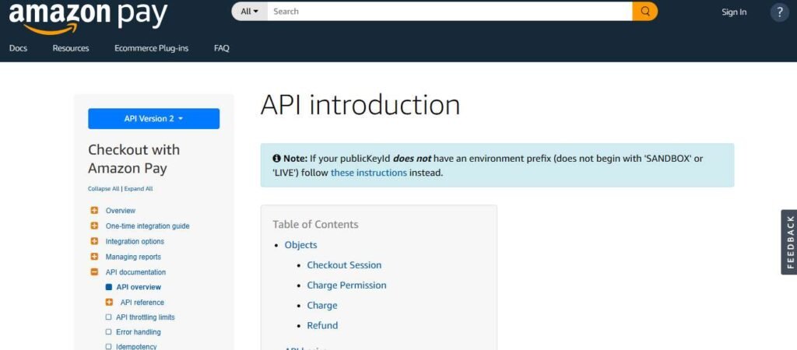Screen dimensions: 797x350
Task: Click the 'Table of Contents' heading
Action: 316,225
